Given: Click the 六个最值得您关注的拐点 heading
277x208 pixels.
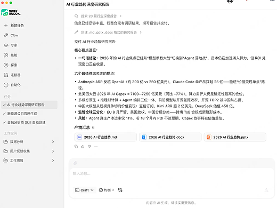Looking at the screenshot, I should point(95,74).
